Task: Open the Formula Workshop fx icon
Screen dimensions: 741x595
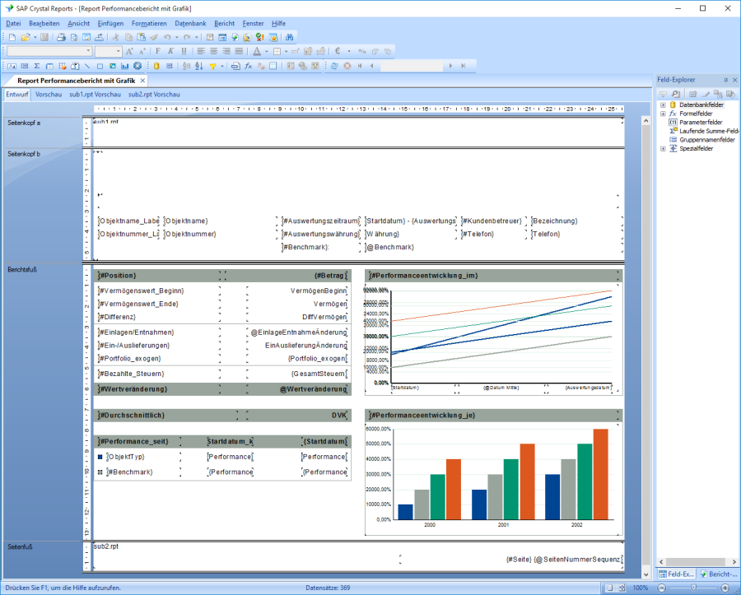Action: point(248,66)
